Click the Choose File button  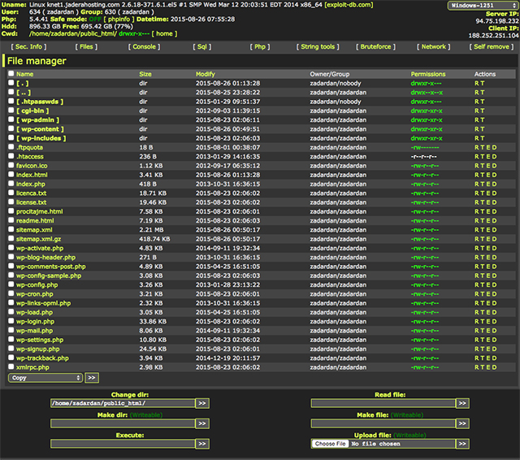coord(331,444)
